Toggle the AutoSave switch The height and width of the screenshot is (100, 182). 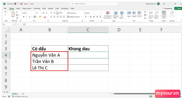point(16,4)
